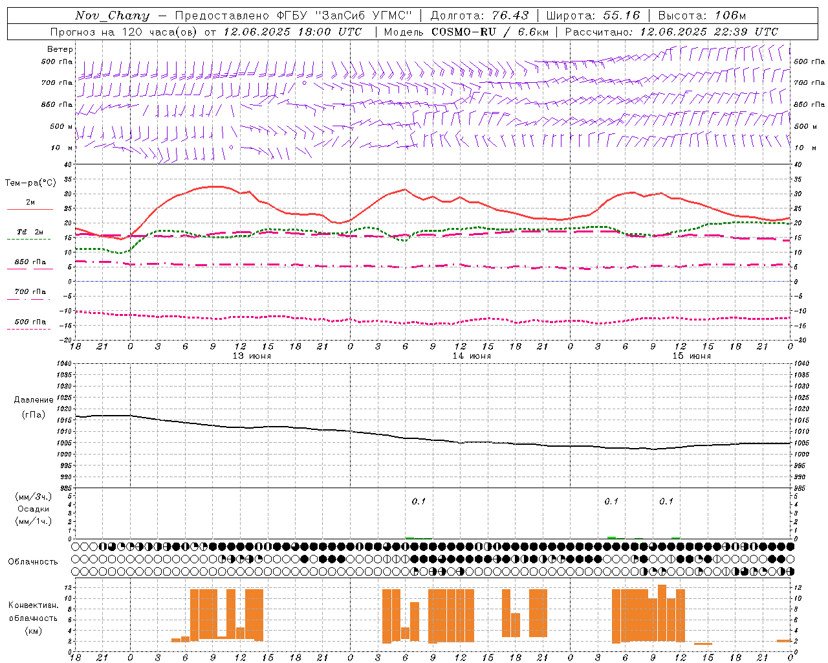The image size is (828, 663).
Task: Click the (мм/3ч.) precipitation unit label
Action: point(34,497)
